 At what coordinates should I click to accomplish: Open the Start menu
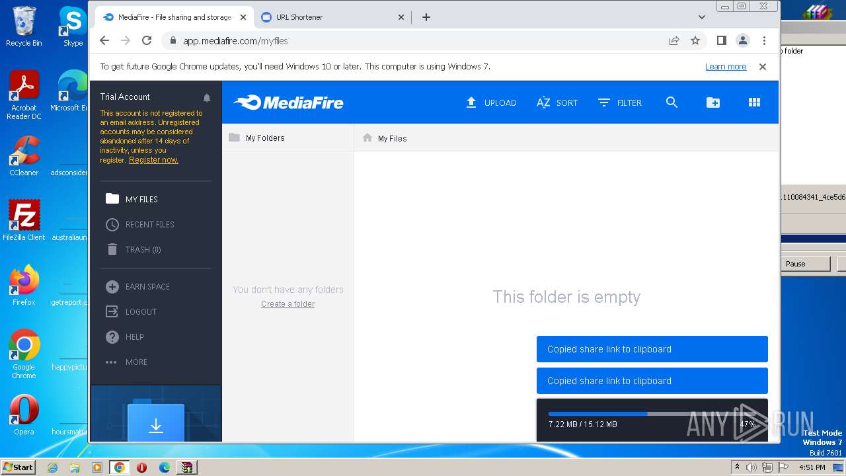point(19,467)
